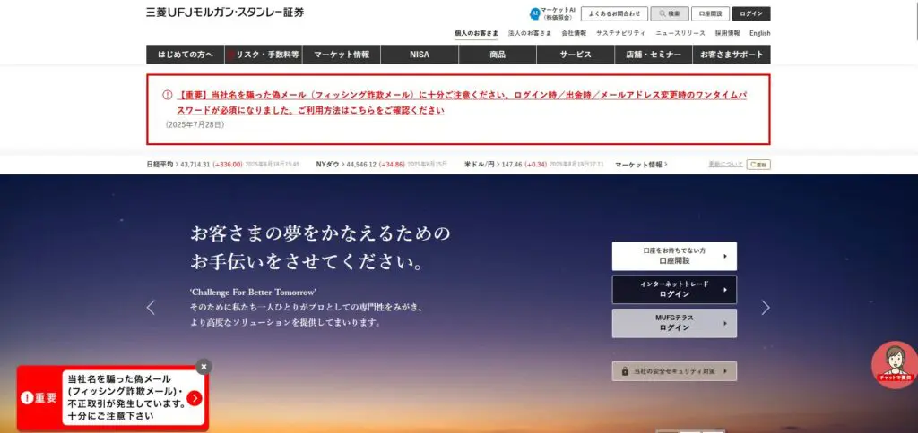Open the 米ドル/円 exchange rate link
Image resolution: width=918 pixels, height=433 pixels.
(x=480, y=165)
